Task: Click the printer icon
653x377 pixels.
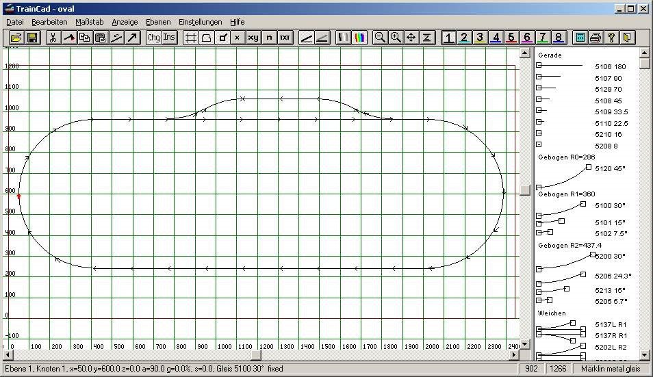Action: [596, 38]
